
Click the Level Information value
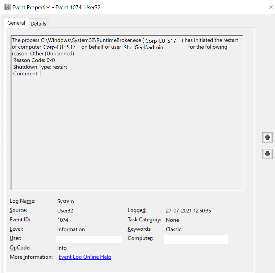[71, 229]
